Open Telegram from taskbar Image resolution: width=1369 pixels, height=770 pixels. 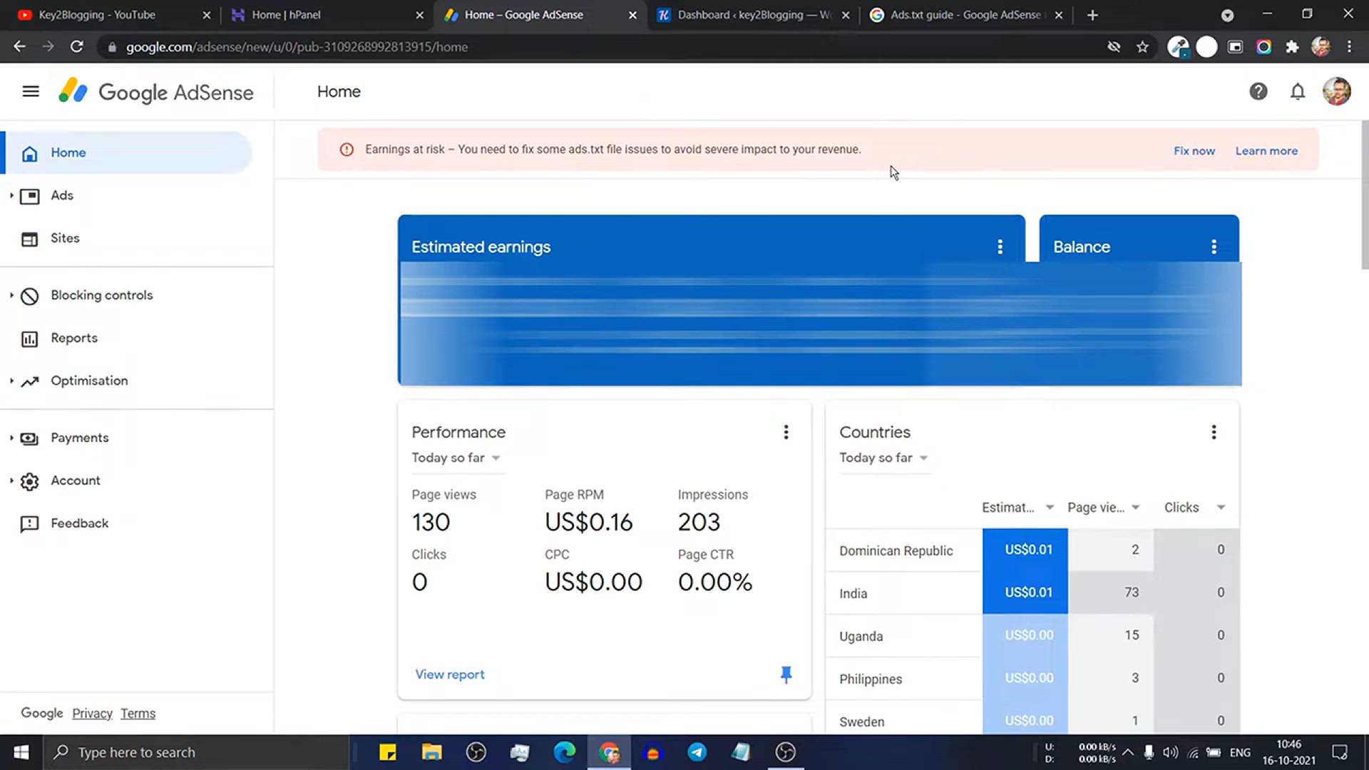click(x=697, y=752)
